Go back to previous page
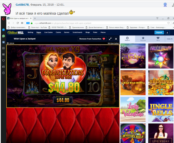This screenshot has width=174, height=143. tap(9, 23)
